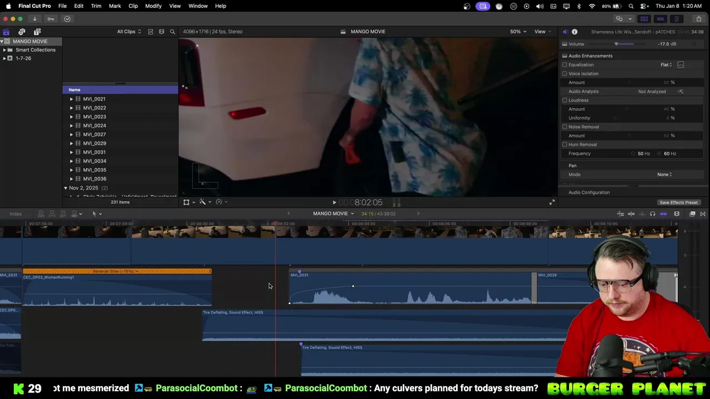Toggle the Browser panel visibility button
The image size is (710, 399).
pos(644,19)
